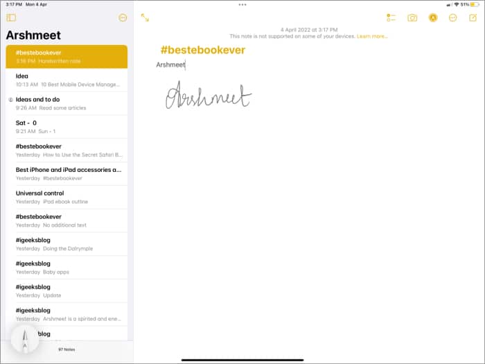
Task: Open #bestebookever note about Secret Safari
Action: [x=67, y=150]
